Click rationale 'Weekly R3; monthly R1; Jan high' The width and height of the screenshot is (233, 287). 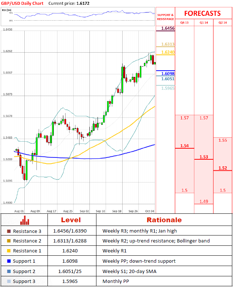coord(140,231)
